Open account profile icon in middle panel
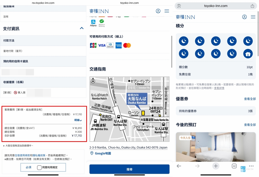Image resolution: width=259 pixels, height=177 pixels. coord(158,11)
